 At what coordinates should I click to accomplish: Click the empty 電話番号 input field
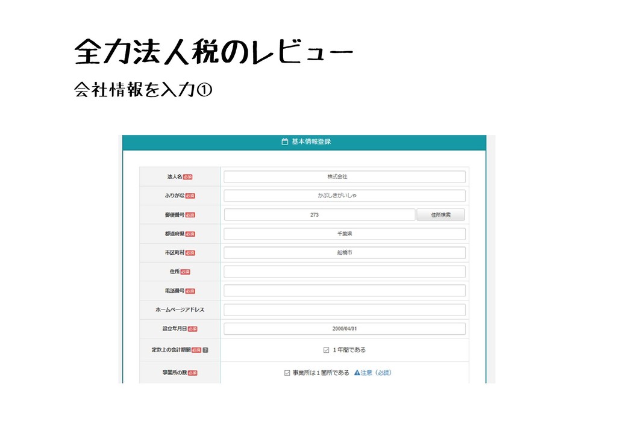coord(344,290)
